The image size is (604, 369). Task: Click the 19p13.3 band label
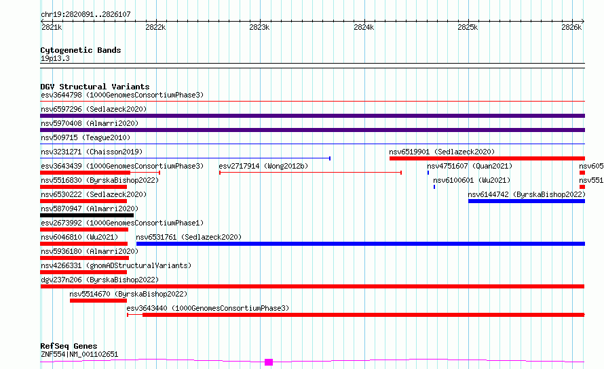click(55, 58)
